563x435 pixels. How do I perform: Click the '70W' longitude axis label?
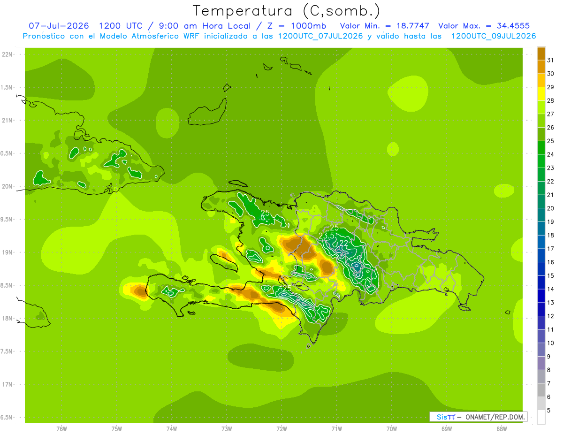pos(392,429)
